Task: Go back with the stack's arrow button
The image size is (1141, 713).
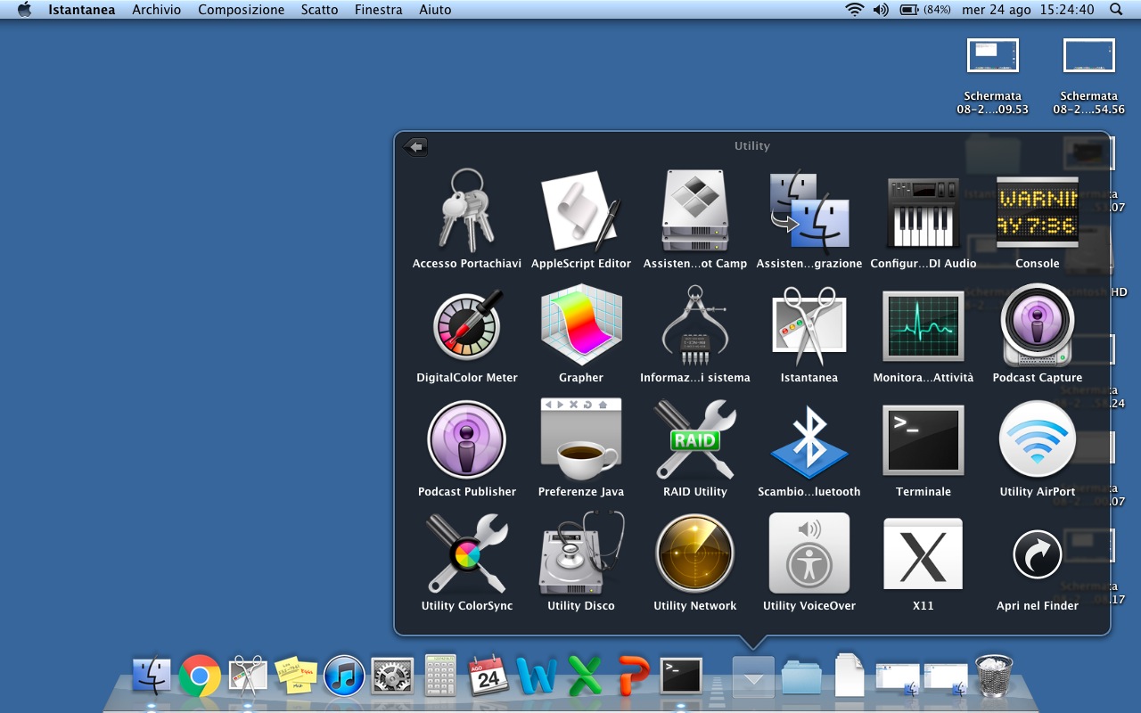Action: pyautogui.click(x=415, y=147)
